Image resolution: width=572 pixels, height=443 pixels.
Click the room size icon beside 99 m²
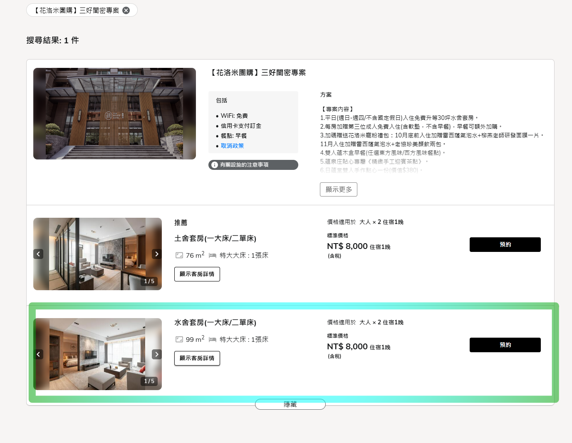[x=179, y=339]
